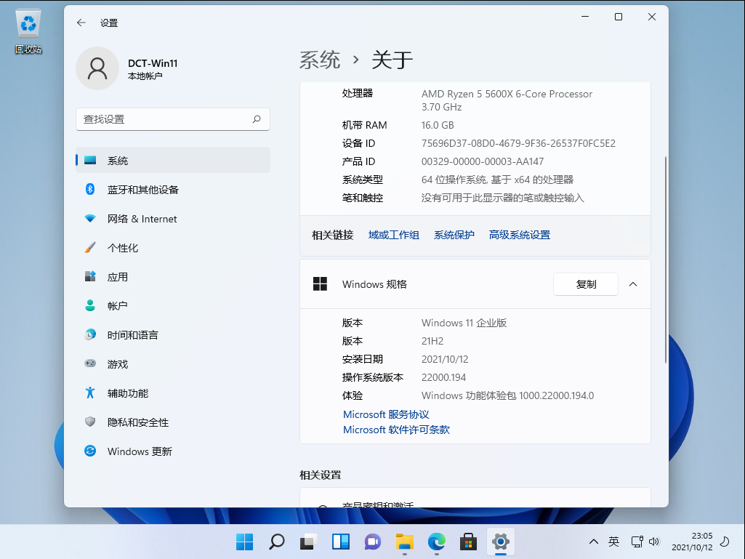Open the Chat taskbar icon
Screen dimensions: 745x559
coord(372,542)
